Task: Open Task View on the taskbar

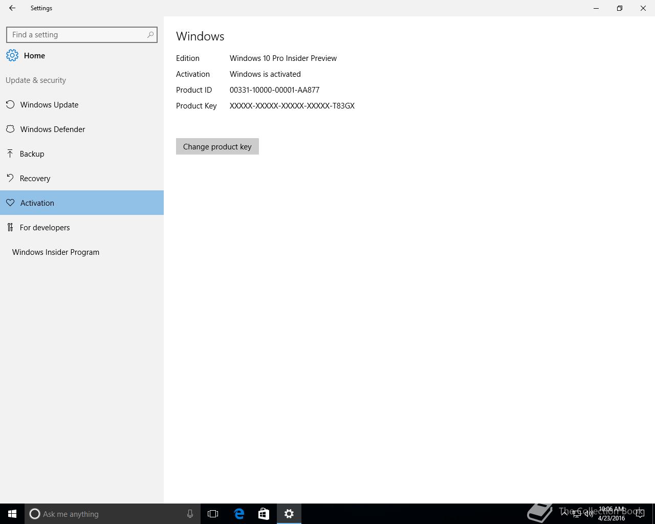Action: coord(213,514)
